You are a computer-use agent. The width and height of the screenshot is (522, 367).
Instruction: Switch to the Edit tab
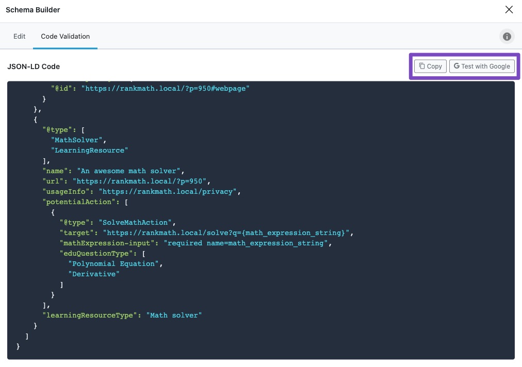pyautogui.click(x=19, y=36)
